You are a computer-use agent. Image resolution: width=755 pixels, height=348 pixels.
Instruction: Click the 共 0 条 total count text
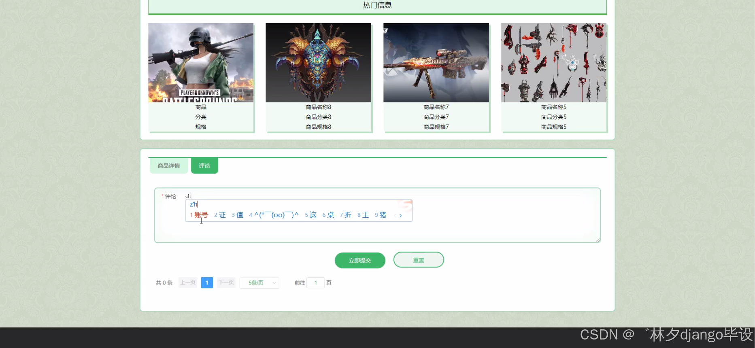(164, 283)
